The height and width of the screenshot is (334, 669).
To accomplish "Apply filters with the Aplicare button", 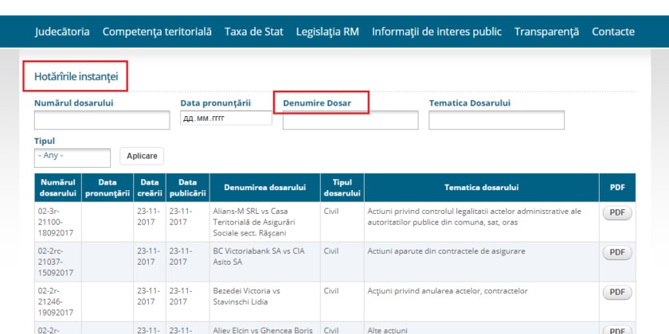I will [x=142, y=156].
